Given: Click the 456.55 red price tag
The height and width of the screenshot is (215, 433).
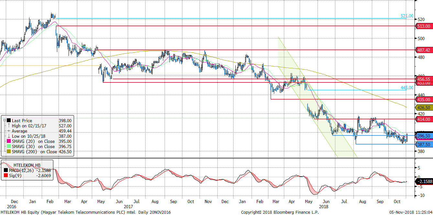Looking at the screenshot, I should pos(423,79).
